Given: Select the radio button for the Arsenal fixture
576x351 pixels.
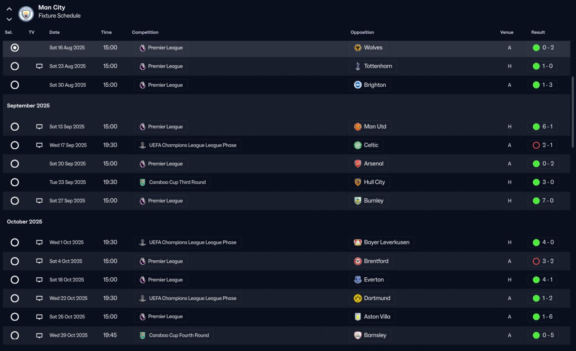Looking at the screenshot, I should [x=15, y=164].
